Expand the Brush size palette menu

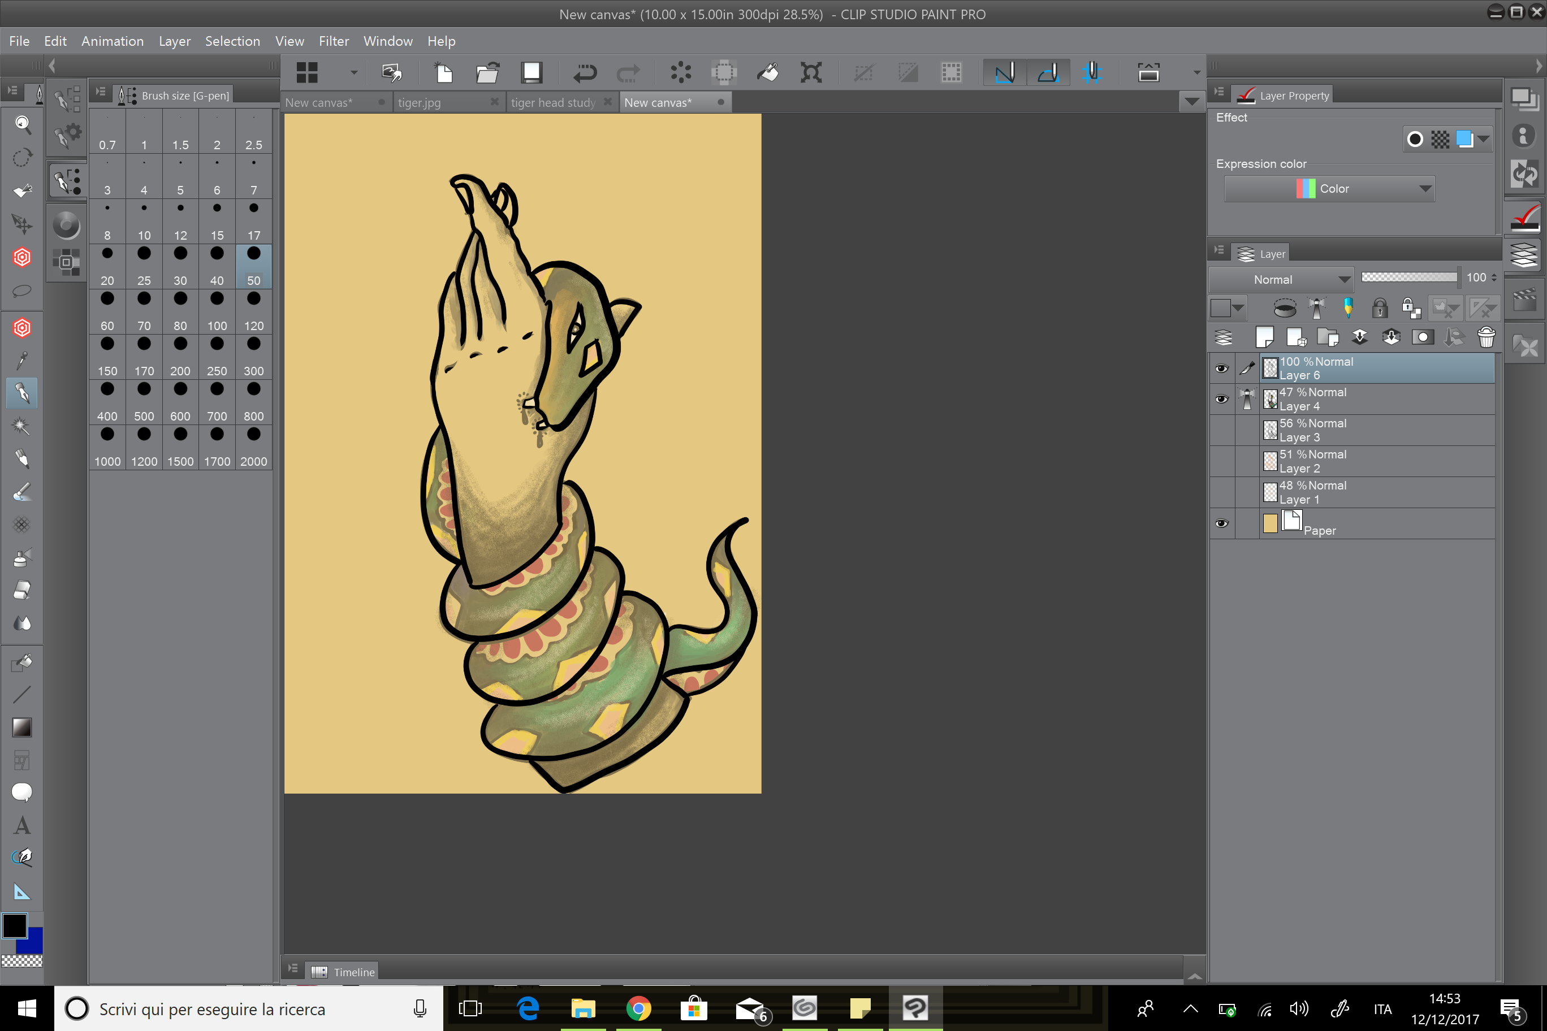(100, 93)
